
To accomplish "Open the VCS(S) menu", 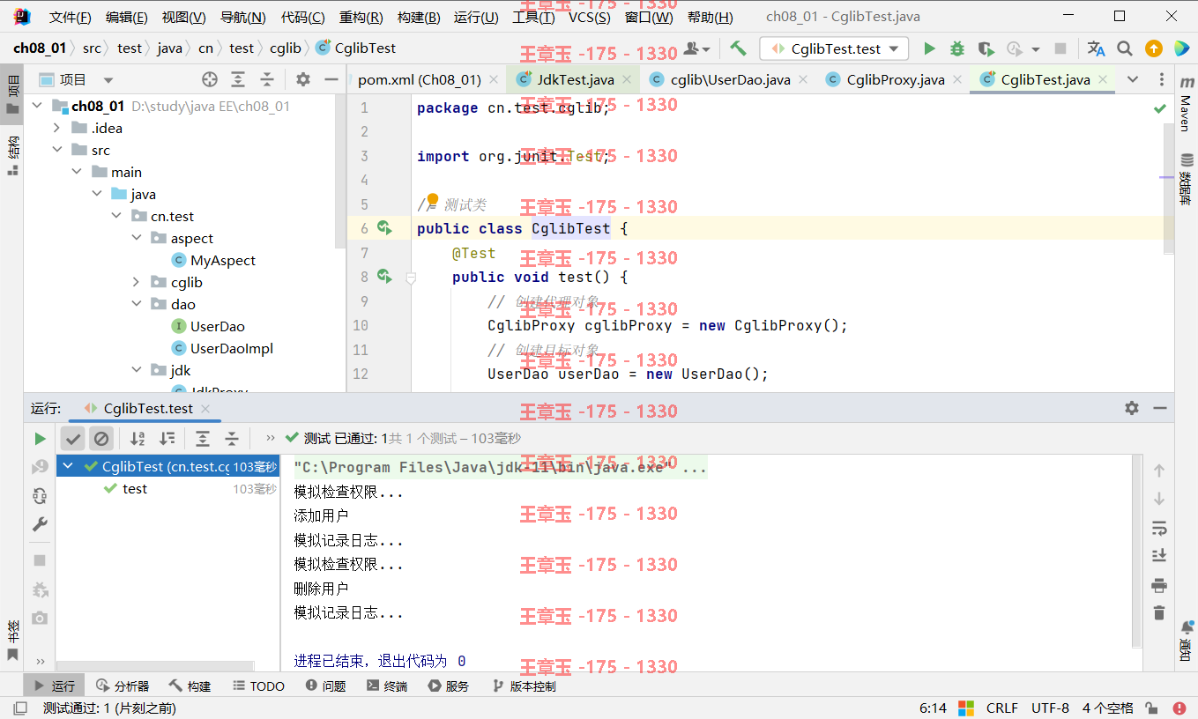I will click(x=589, y=18).
